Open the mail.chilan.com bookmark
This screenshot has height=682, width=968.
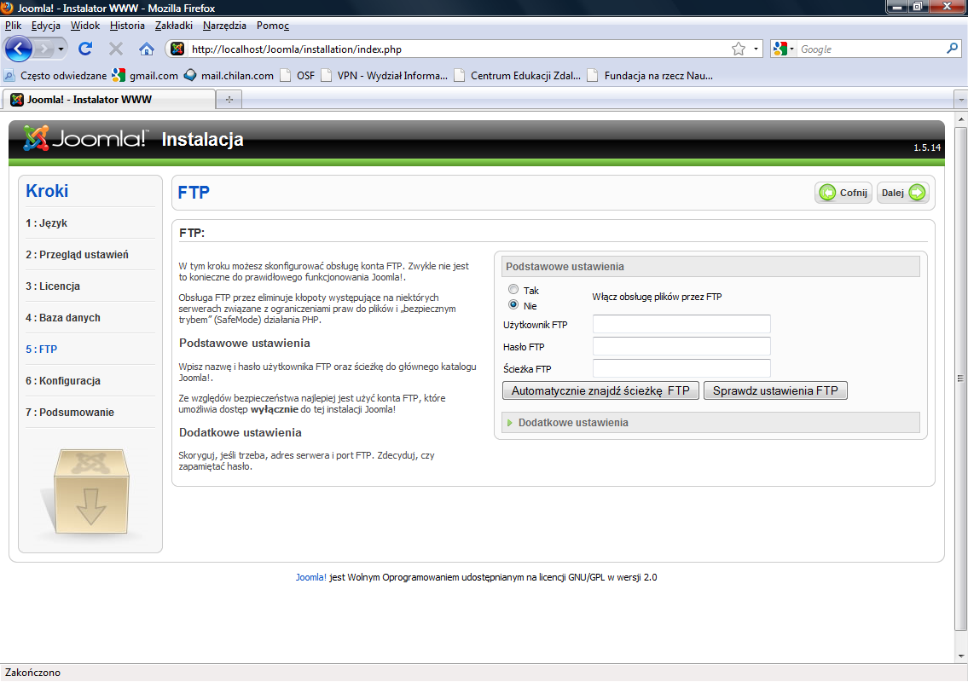tap(229, 75)
